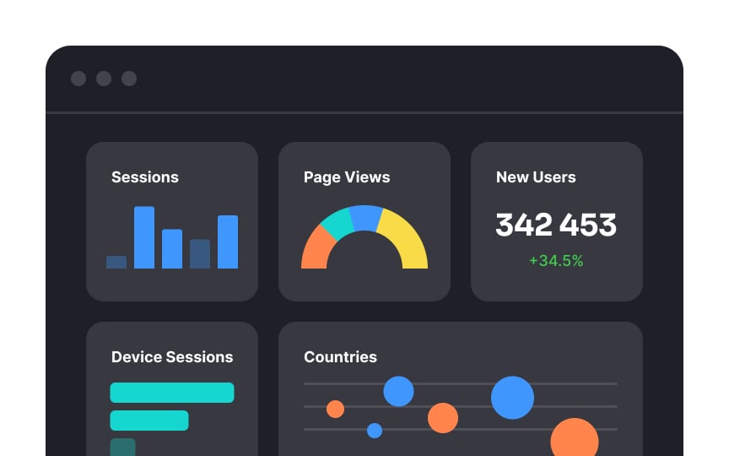Click the Sessions card title
The image size is (729, 456).
point(145,177)
